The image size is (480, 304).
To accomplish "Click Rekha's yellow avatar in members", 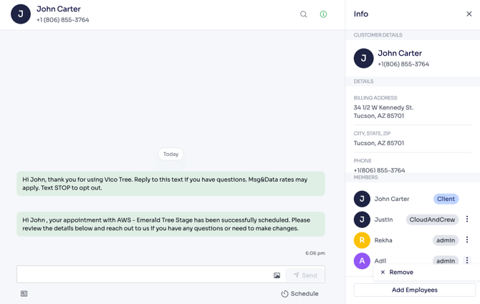I will [x=362, y=240].
